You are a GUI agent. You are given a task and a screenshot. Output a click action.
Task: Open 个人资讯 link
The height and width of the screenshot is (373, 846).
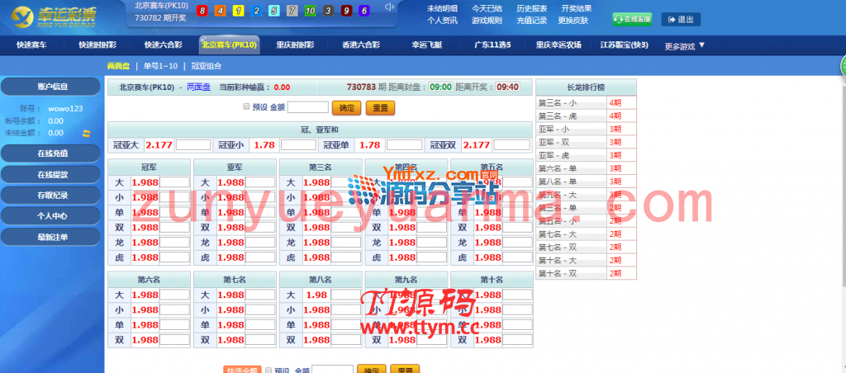[443, 21]
